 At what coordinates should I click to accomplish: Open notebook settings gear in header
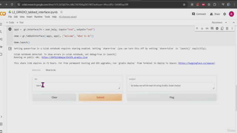(225, 14)
